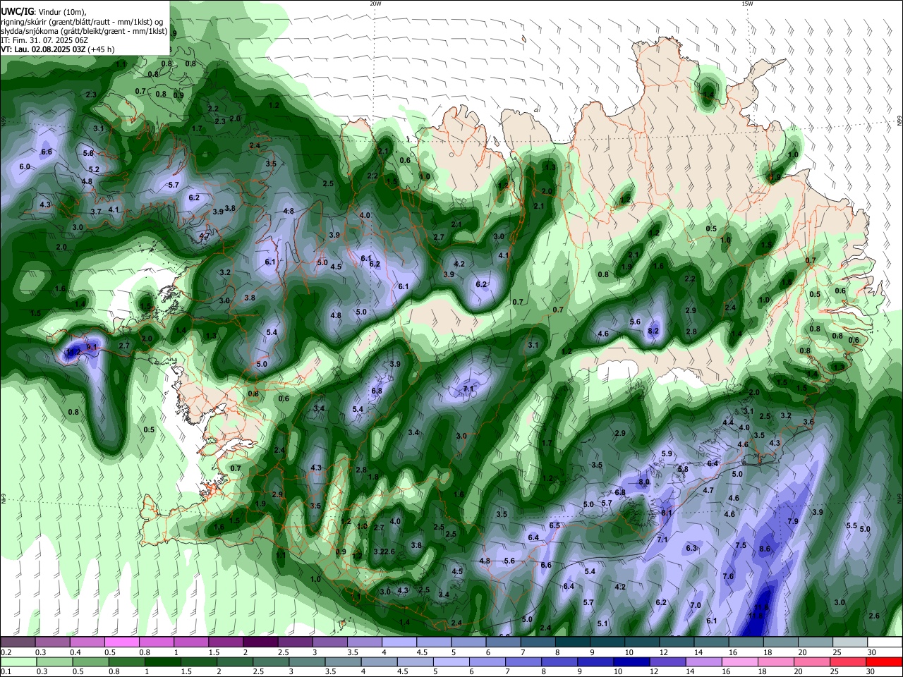Click the UWC/IG title text
Viewport: 903px width, 677px height.
pyautogui.click(x=17, y=11)
